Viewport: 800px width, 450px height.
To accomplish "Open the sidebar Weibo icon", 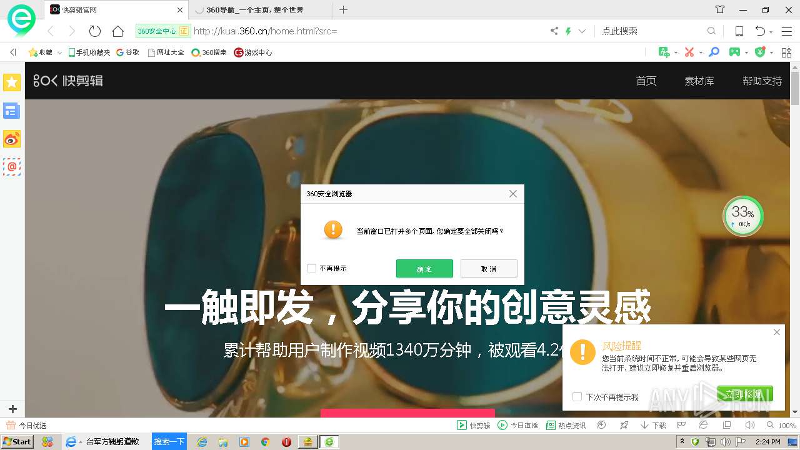I will (12, 139).
